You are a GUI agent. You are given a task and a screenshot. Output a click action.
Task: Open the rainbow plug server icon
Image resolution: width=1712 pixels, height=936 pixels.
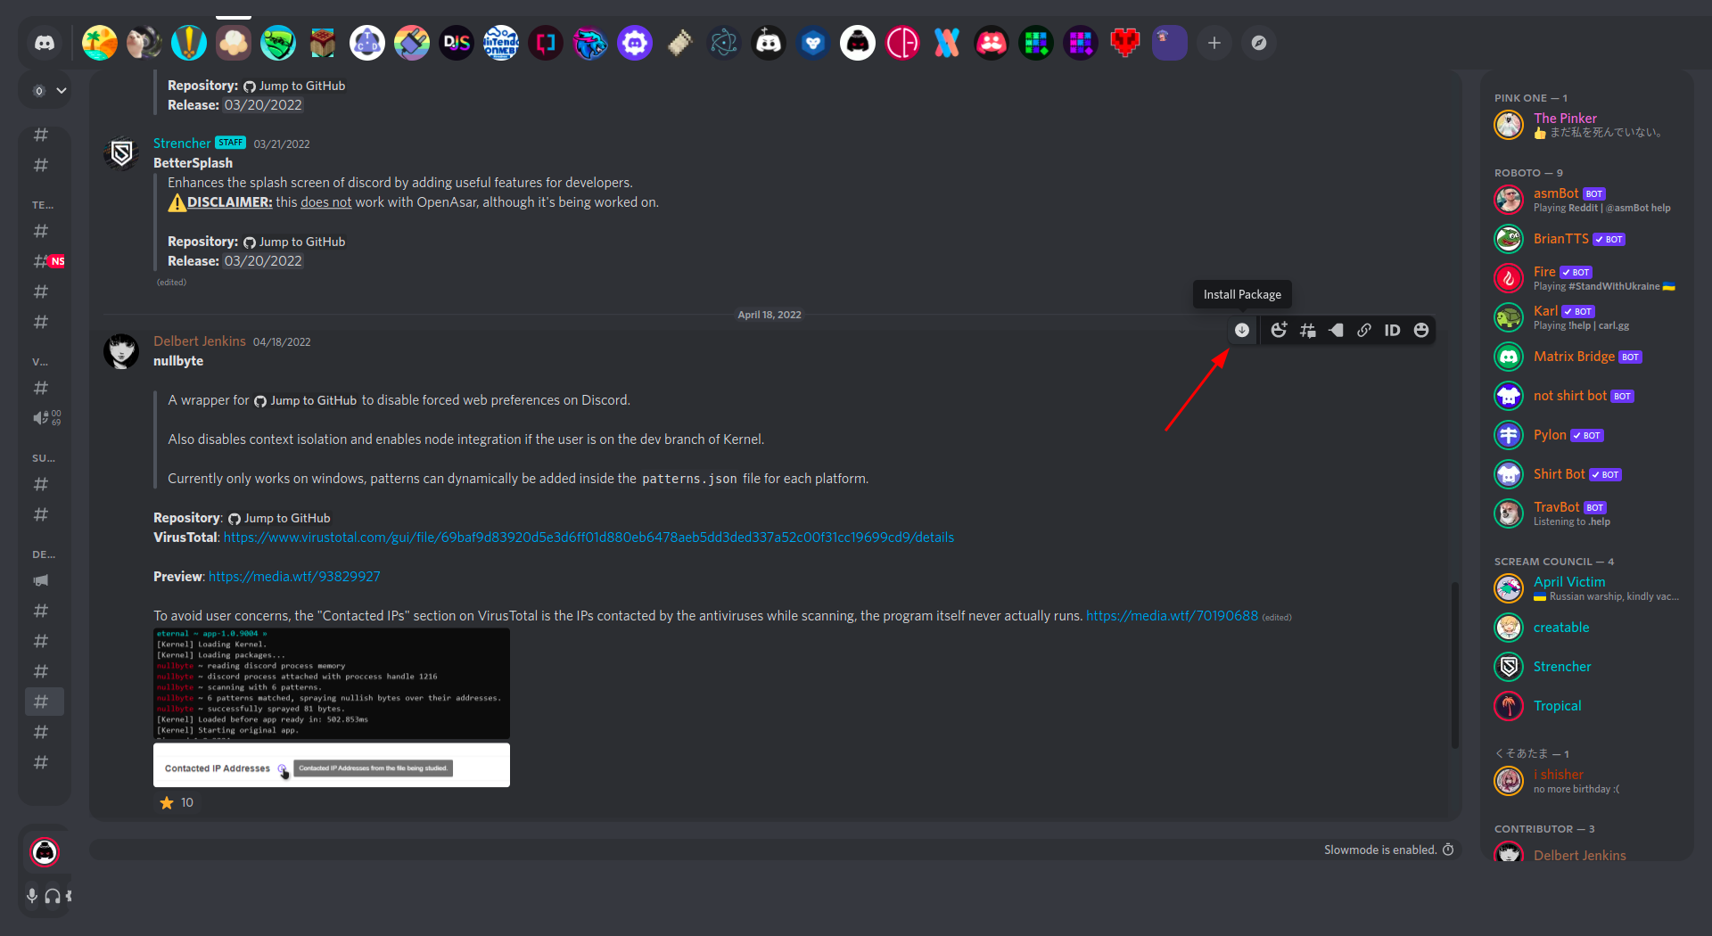(x=412, y=43)
